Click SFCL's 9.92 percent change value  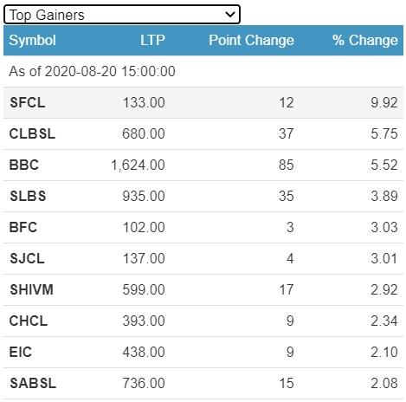[x=384, y=102]
